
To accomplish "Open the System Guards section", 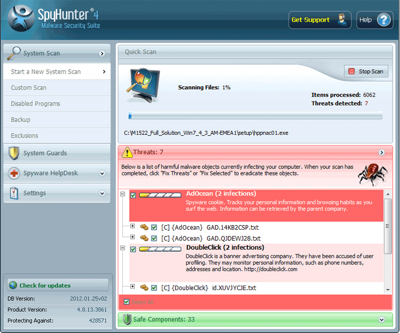I will (x=57, y=153).
